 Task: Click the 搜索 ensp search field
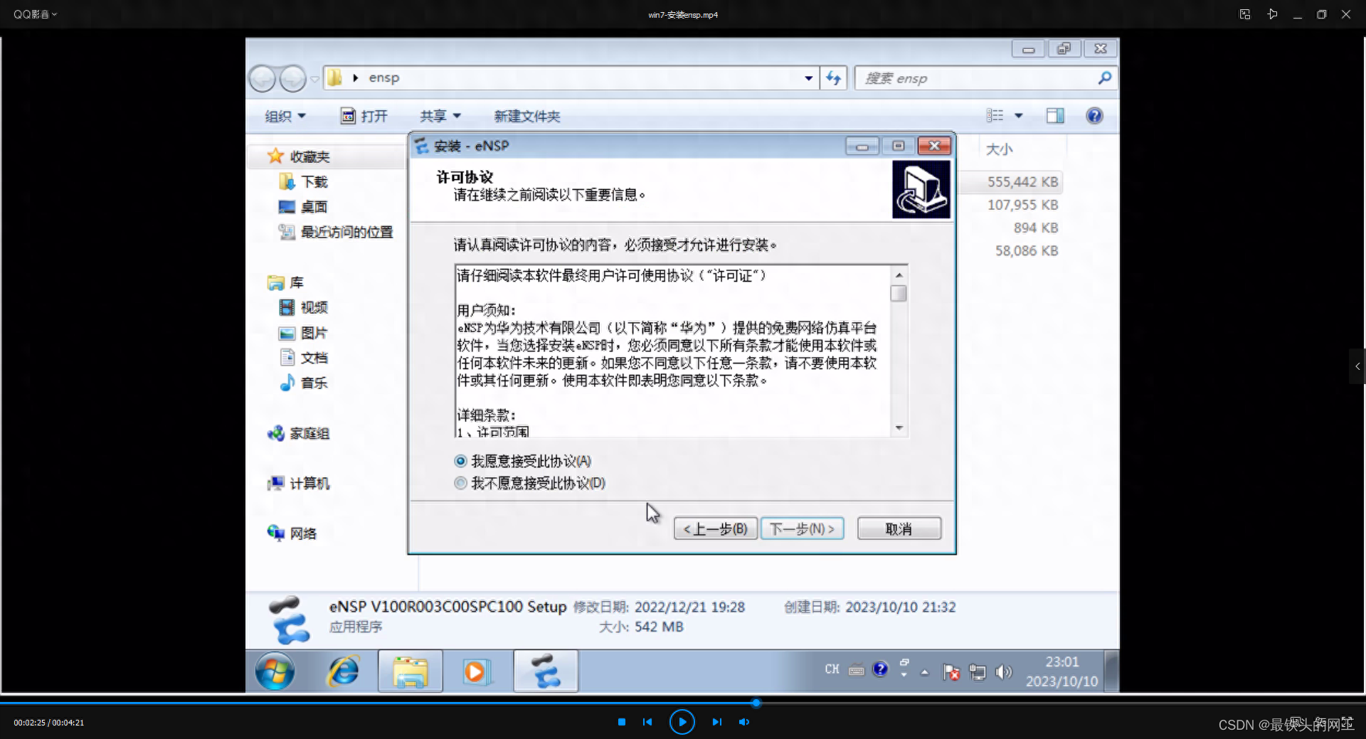985,78
